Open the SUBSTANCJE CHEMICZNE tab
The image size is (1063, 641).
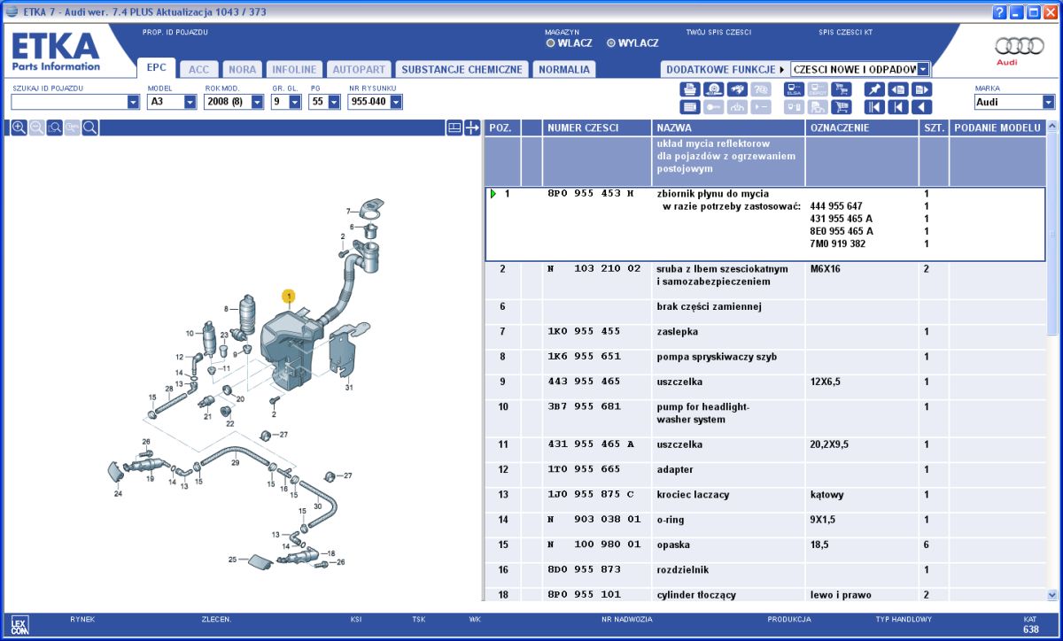462,69
